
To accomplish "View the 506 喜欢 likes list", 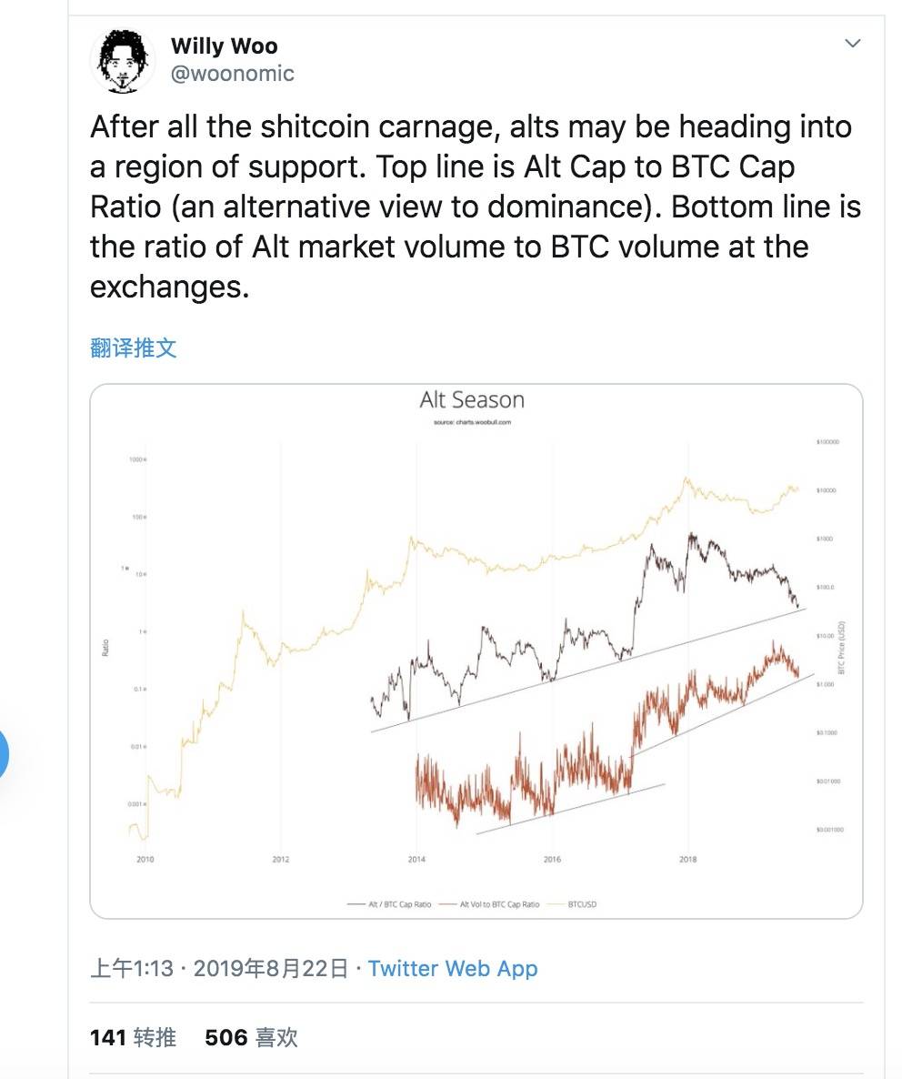I will pos(252,1037).
